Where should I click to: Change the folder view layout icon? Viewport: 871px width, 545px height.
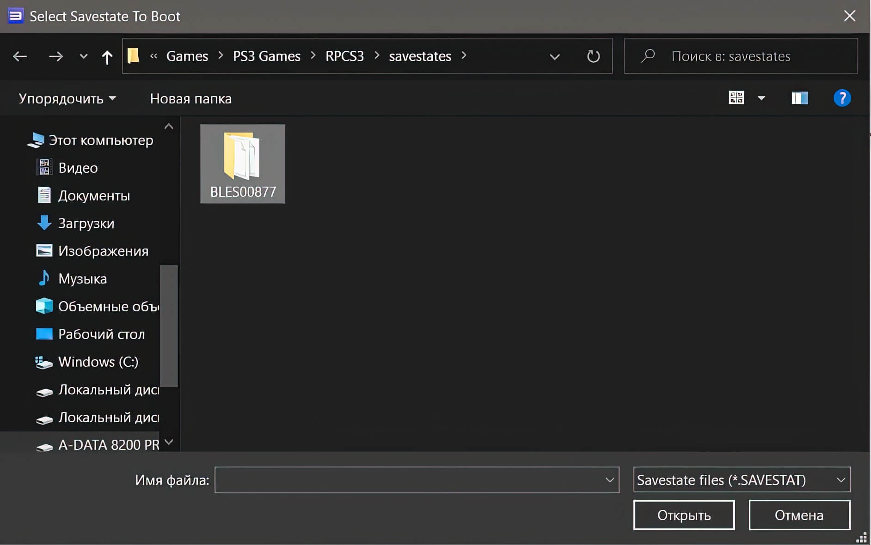pos(736,98)
